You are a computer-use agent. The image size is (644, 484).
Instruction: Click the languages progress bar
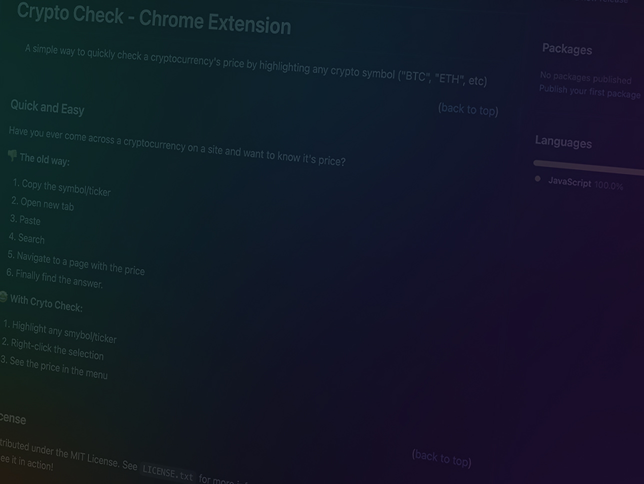589,167
